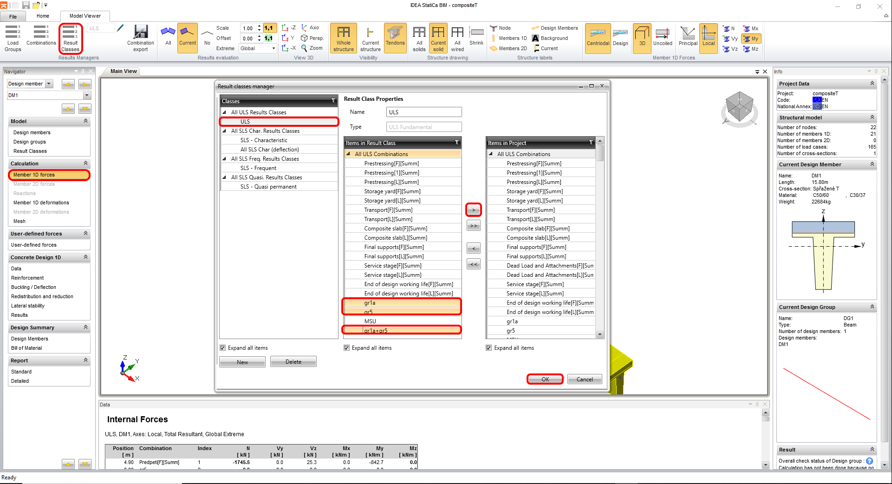Open the Result Classes manager icon
The image size is (892, 484).
click(71, 38)
